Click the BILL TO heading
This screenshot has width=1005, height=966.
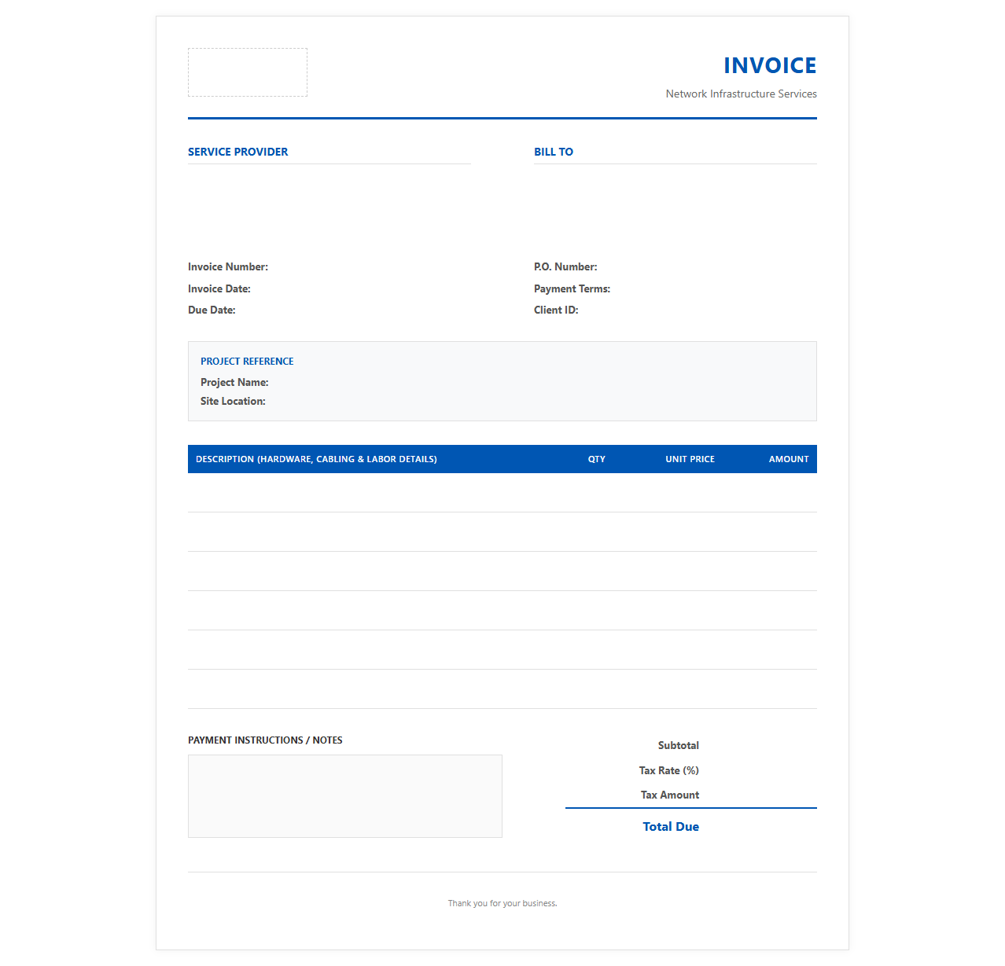(x=554, y=152)
